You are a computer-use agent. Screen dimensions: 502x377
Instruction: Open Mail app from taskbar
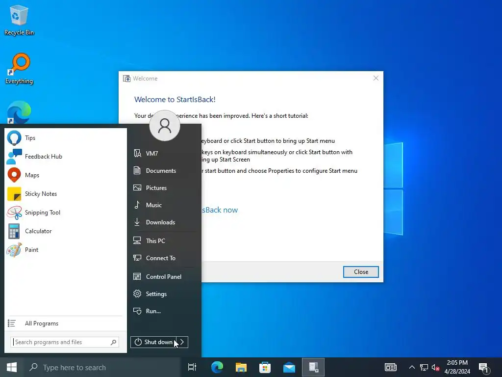pos(289,367)
